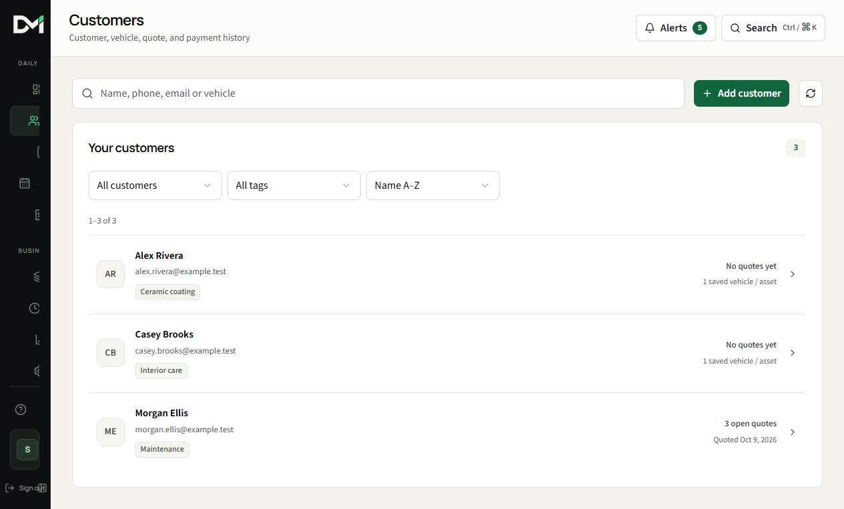Click the Interior care tag
The image size is (844, 509).
(x=161, y=370)
